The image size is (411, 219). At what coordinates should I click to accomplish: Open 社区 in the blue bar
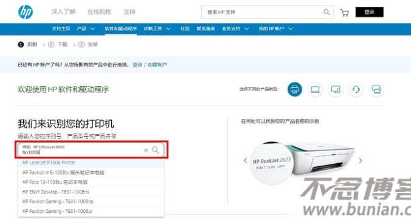(x=185, y=29)
